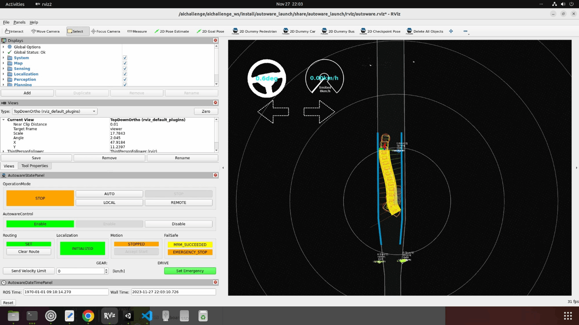The height and width of the screenshot is (325, 579).
Task: Switch to the Tool Properties tab
Action: click(35, 166)
